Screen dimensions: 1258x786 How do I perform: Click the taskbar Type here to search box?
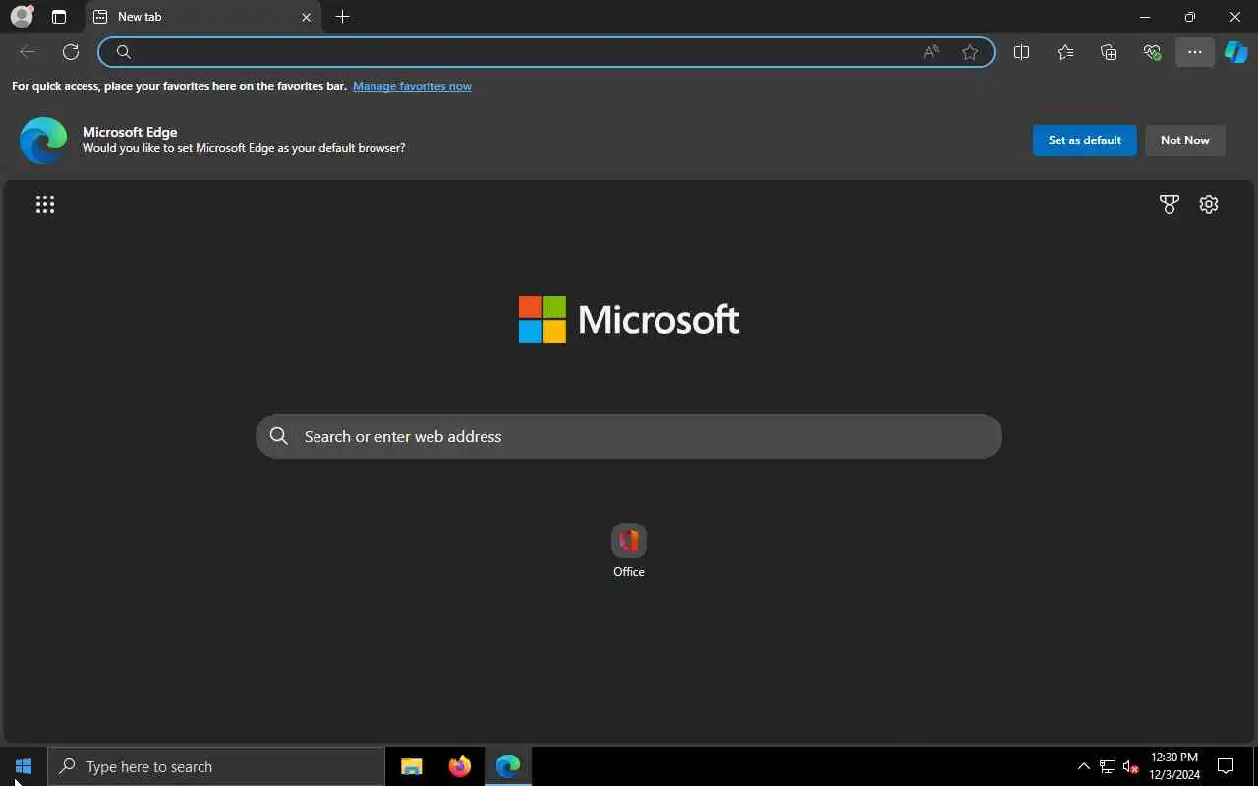pos(216,766)
